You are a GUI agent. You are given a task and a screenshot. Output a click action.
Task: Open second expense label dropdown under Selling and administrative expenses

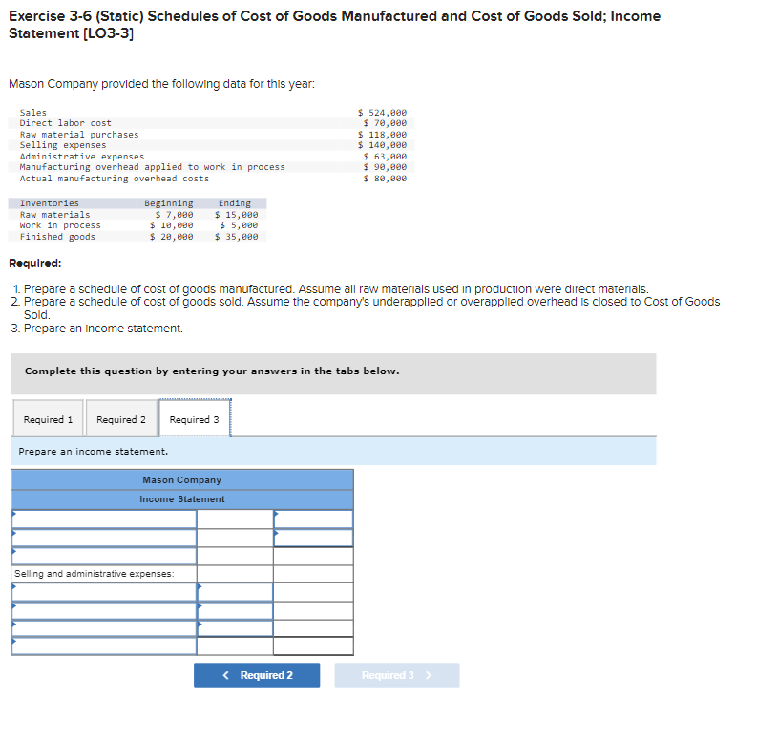coord(104,610)
